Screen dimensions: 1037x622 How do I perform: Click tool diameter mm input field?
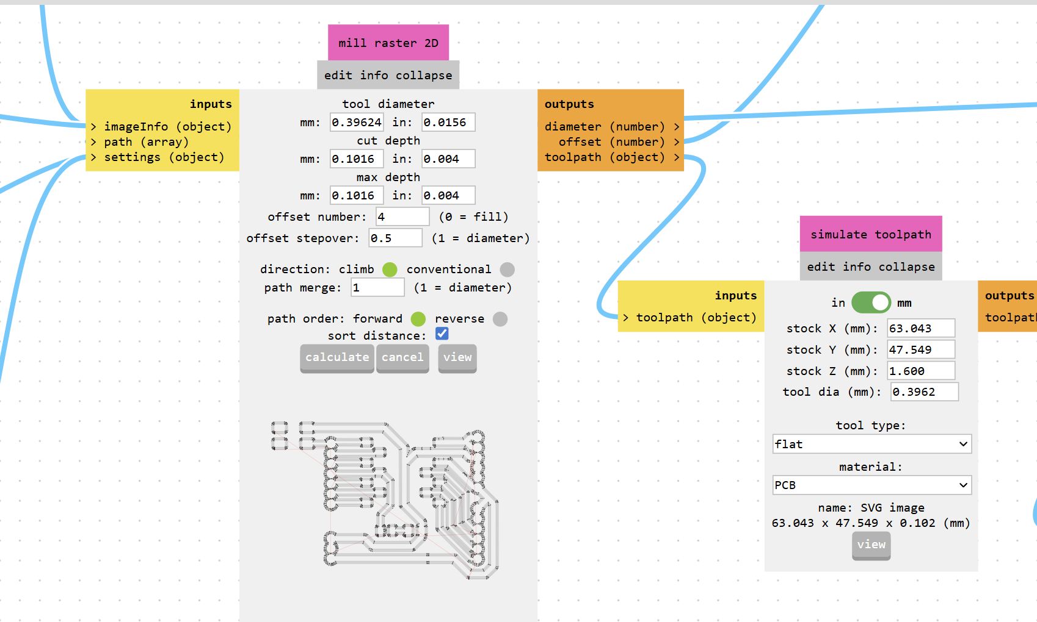click(357, 122)
